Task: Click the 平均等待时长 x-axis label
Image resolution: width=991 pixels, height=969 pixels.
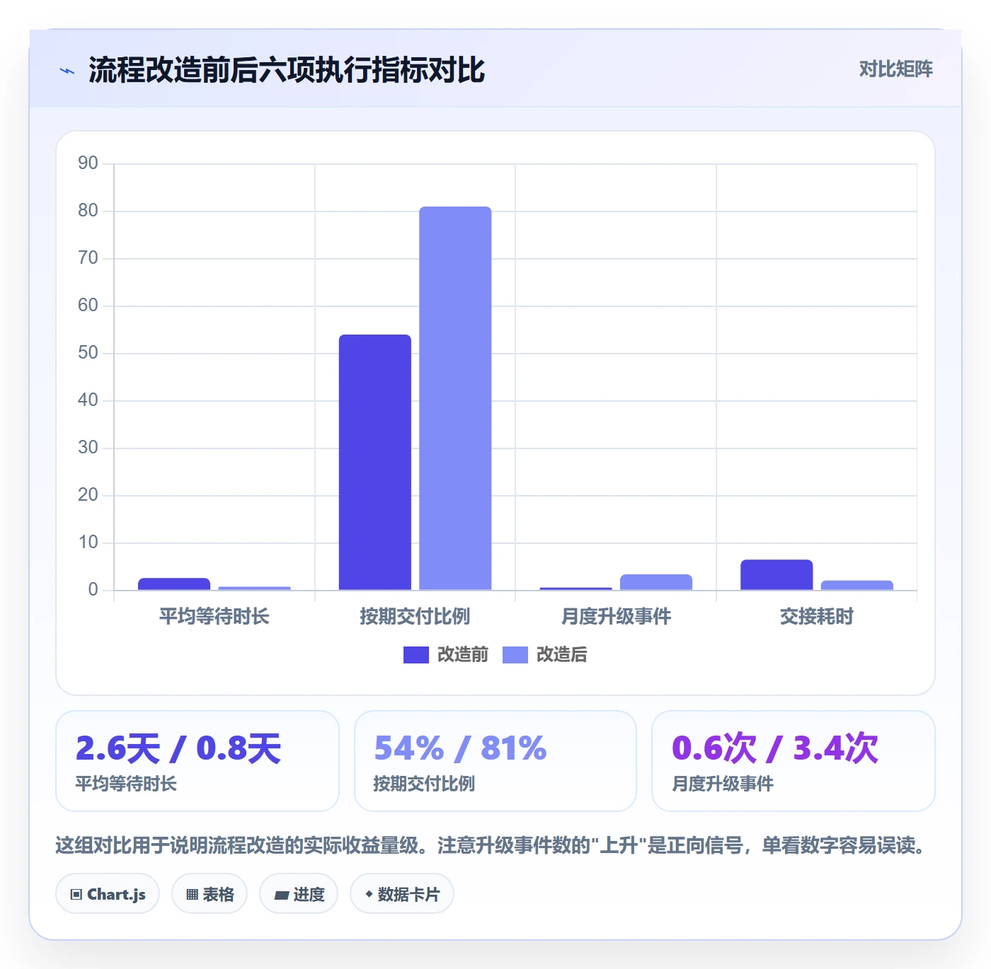Action: (214, 617)
